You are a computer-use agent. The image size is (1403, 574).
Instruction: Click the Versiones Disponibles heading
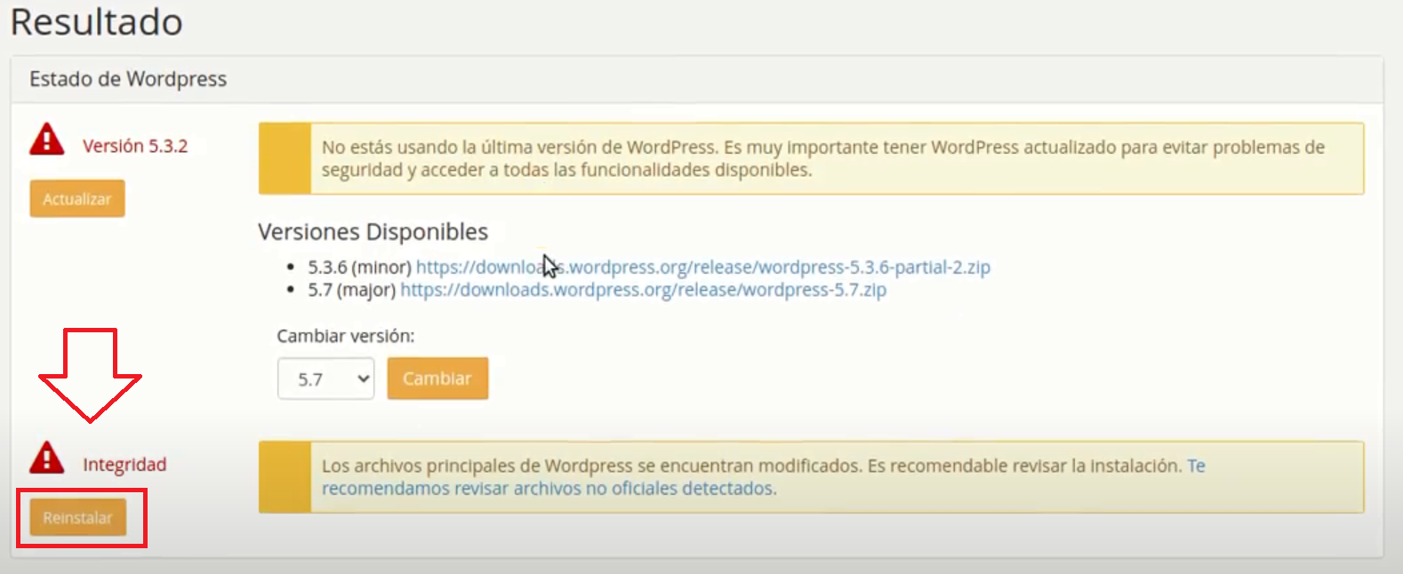point(373,232)
